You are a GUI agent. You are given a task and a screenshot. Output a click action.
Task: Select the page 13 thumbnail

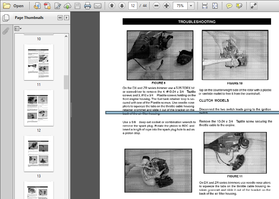(39, 154)
